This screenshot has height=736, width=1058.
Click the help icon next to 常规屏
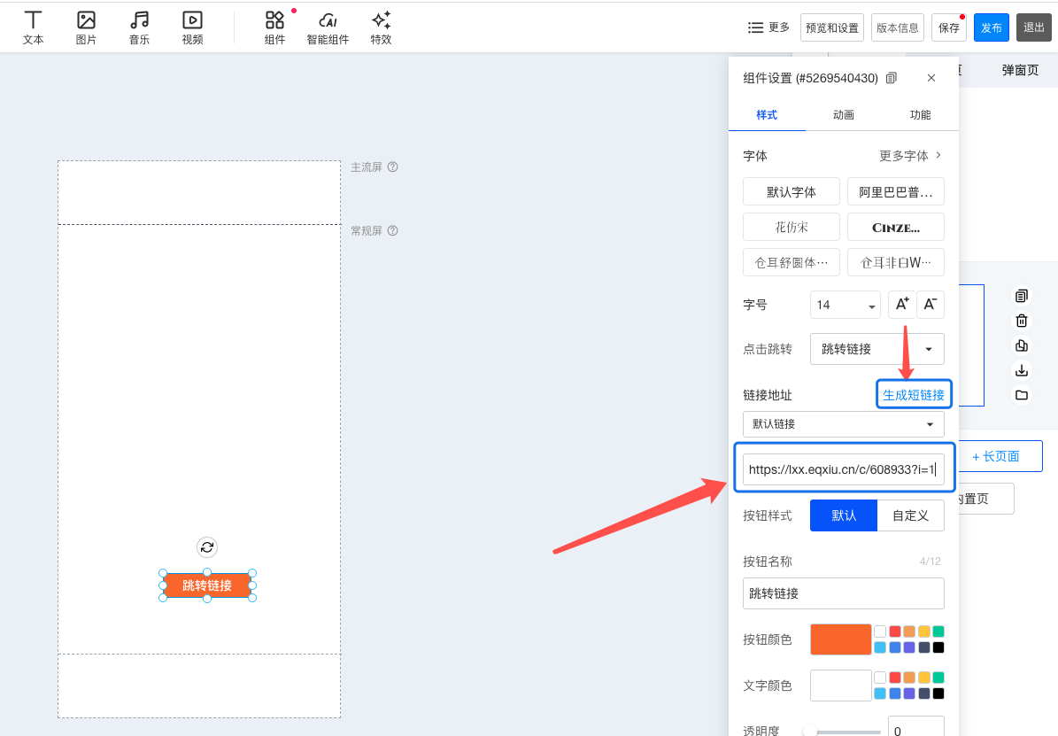(393, 231)
